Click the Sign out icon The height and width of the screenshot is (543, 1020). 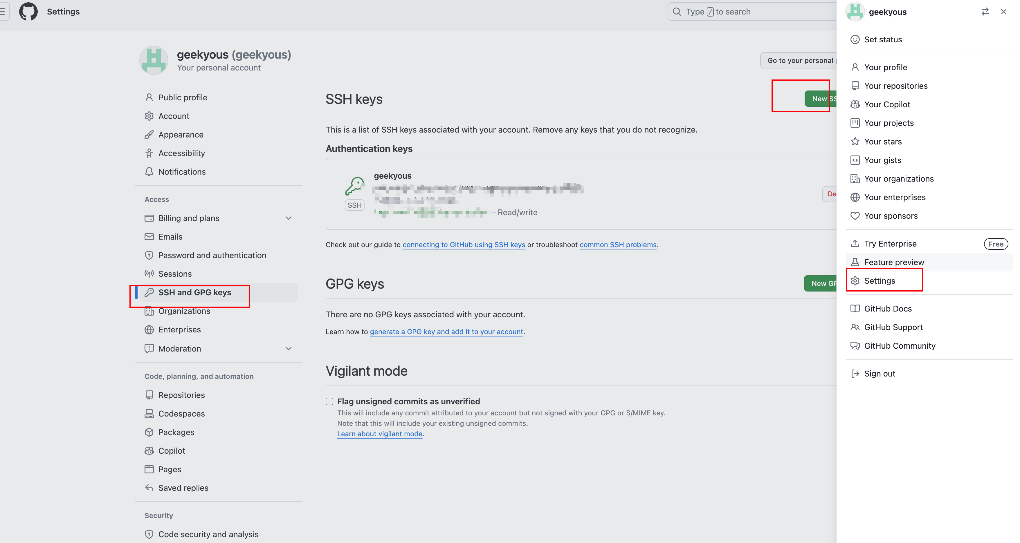[855, 374]
